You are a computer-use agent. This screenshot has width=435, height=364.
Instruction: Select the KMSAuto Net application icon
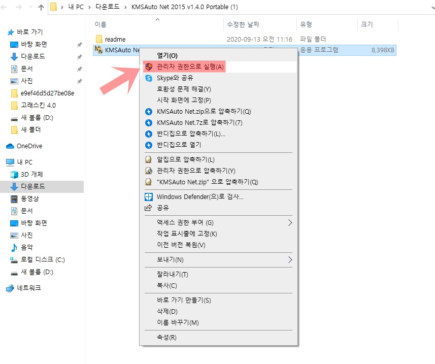99,50
